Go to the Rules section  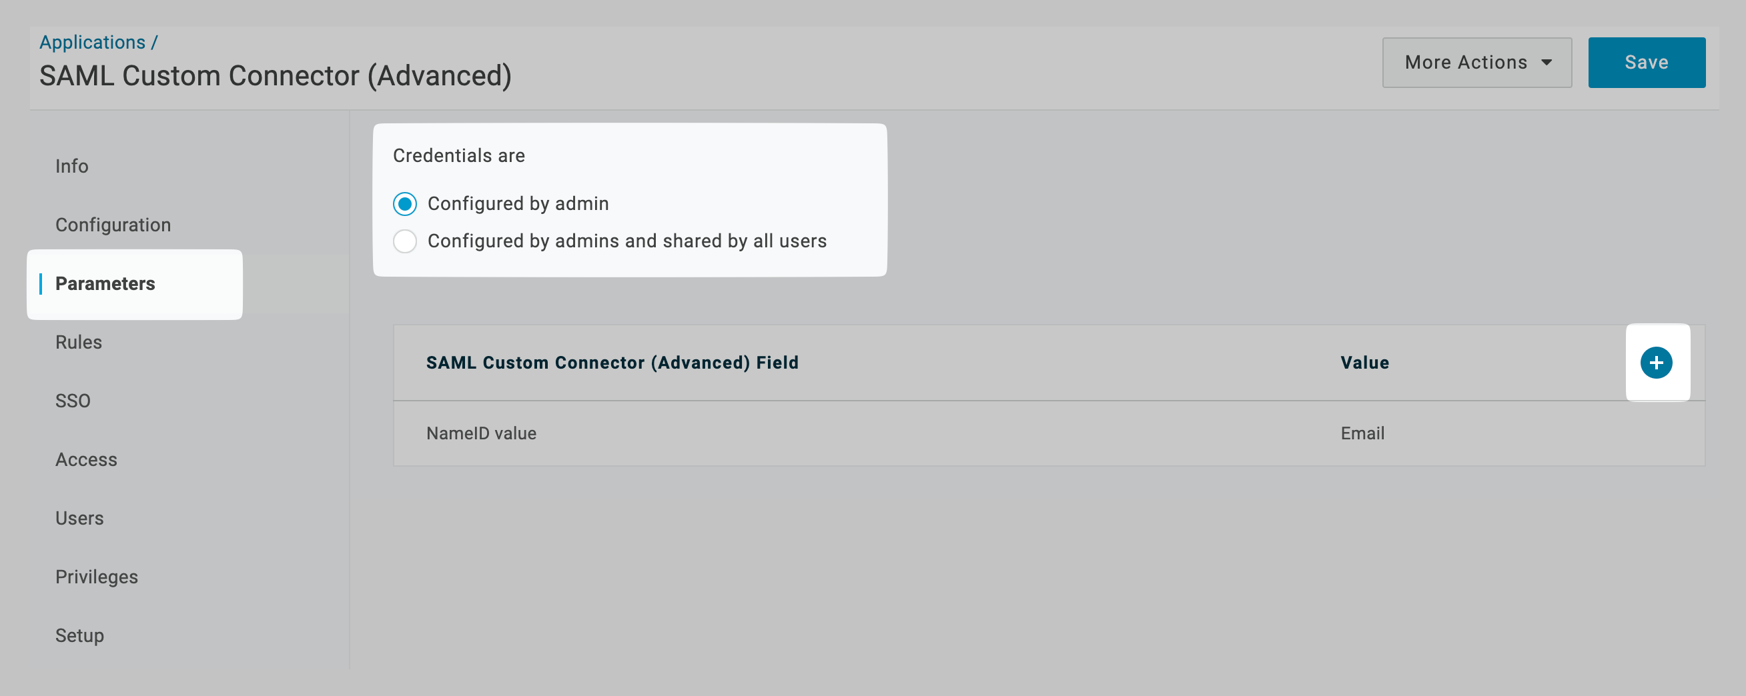coord(78,342)
